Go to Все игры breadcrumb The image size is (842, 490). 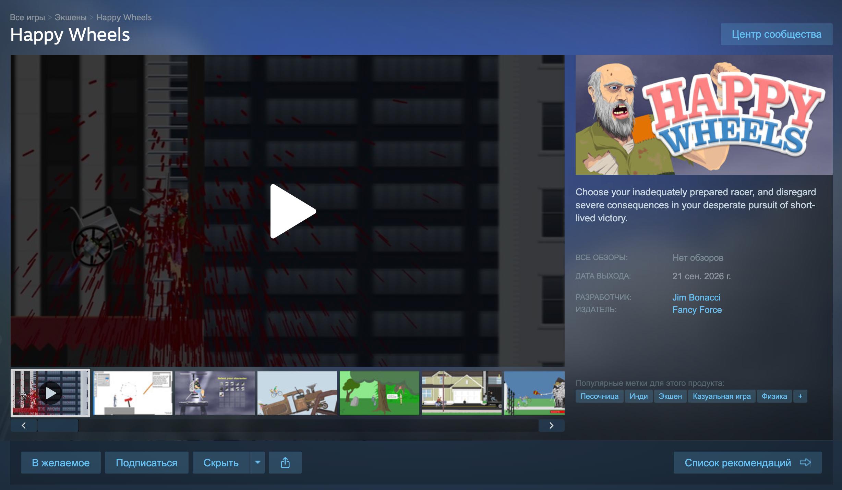pyautogui.click(x=27, y=17)
